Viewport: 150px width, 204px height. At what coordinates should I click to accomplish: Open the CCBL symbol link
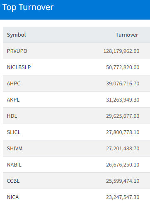13,181
